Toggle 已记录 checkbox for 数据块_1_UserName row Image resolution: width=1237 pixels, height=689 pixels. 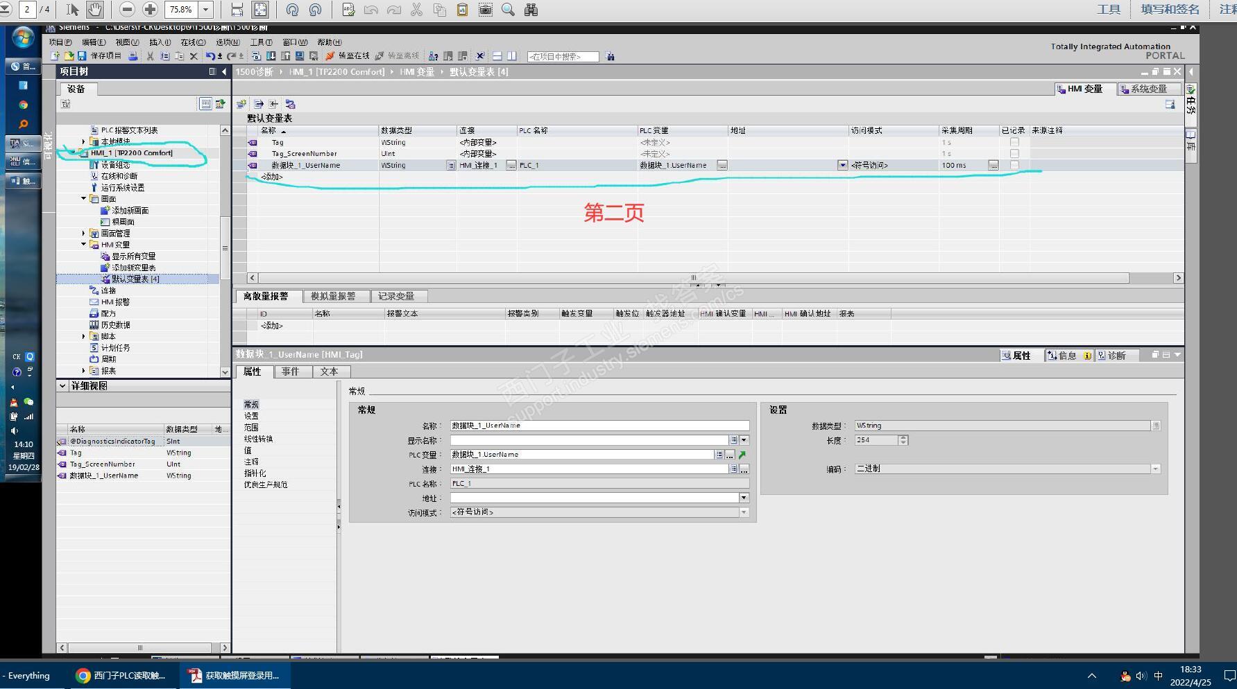(1014, 165)
